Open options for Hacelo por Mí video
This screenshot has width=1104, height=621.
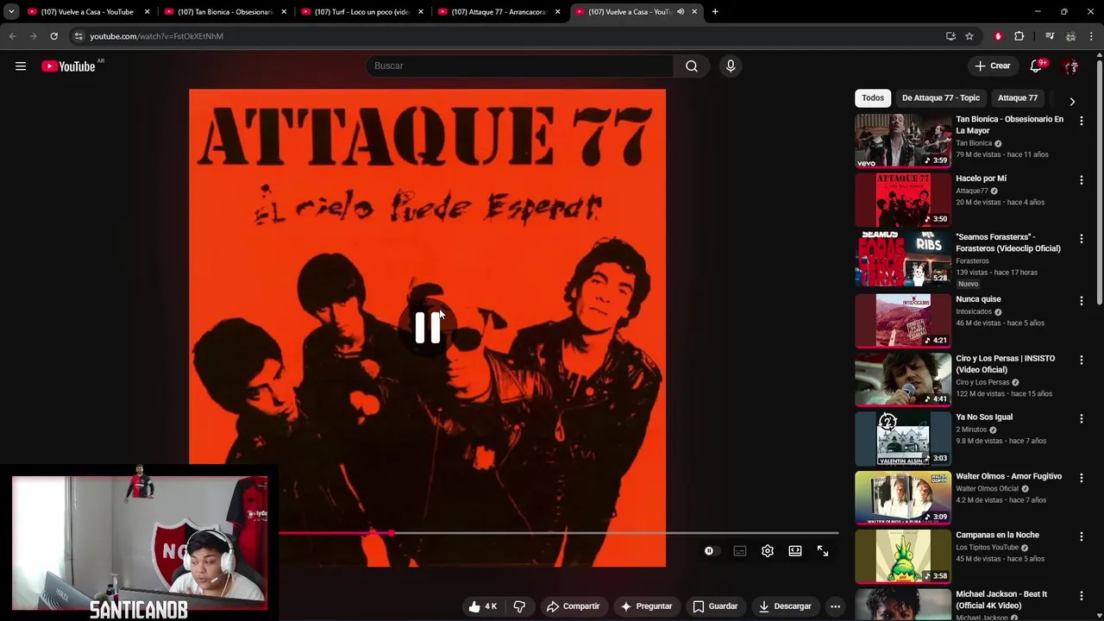[x=1081, y=179]
